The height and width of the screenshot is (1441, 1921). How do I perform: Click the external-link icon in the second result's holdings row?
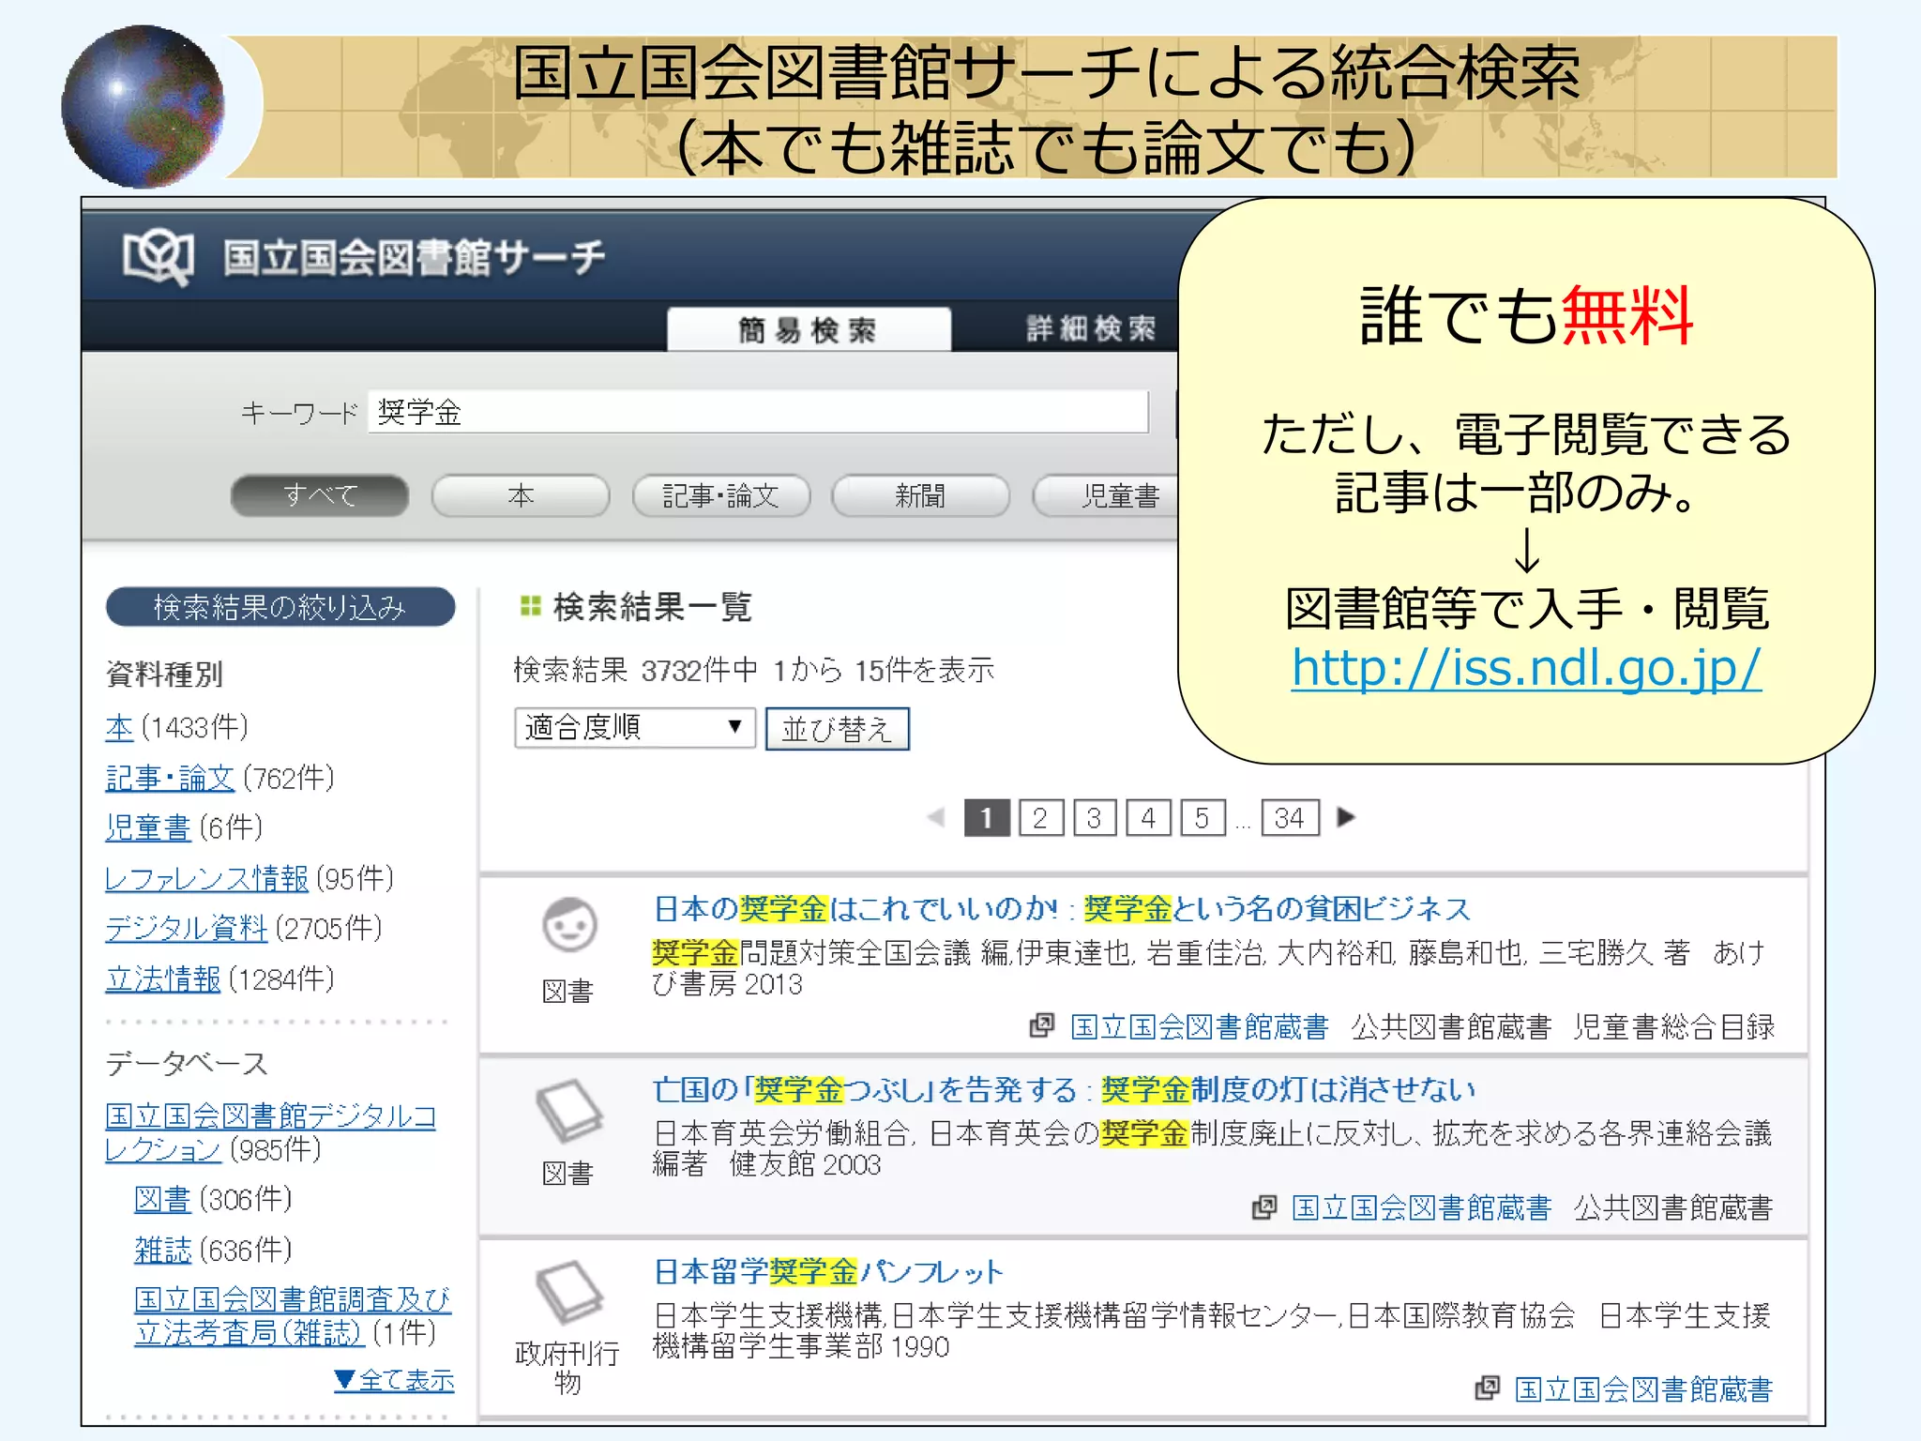point(1263,1206)
